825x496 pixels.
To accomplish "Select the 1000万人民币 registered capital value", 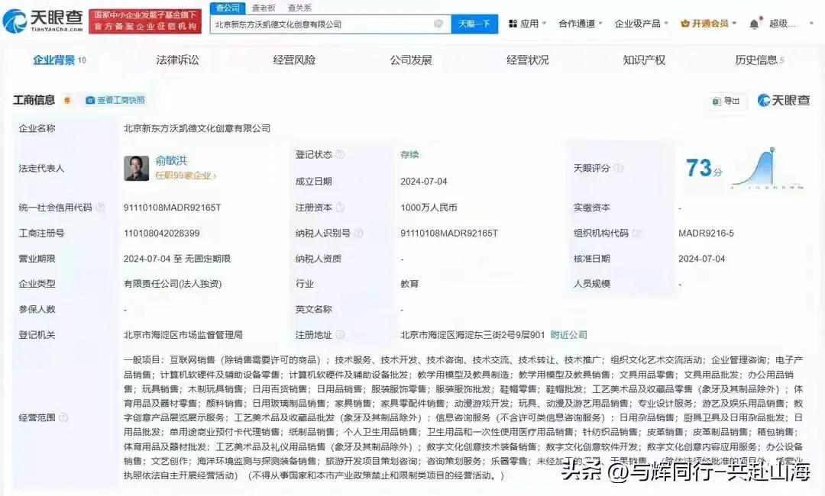I will (x=429, y=208).
